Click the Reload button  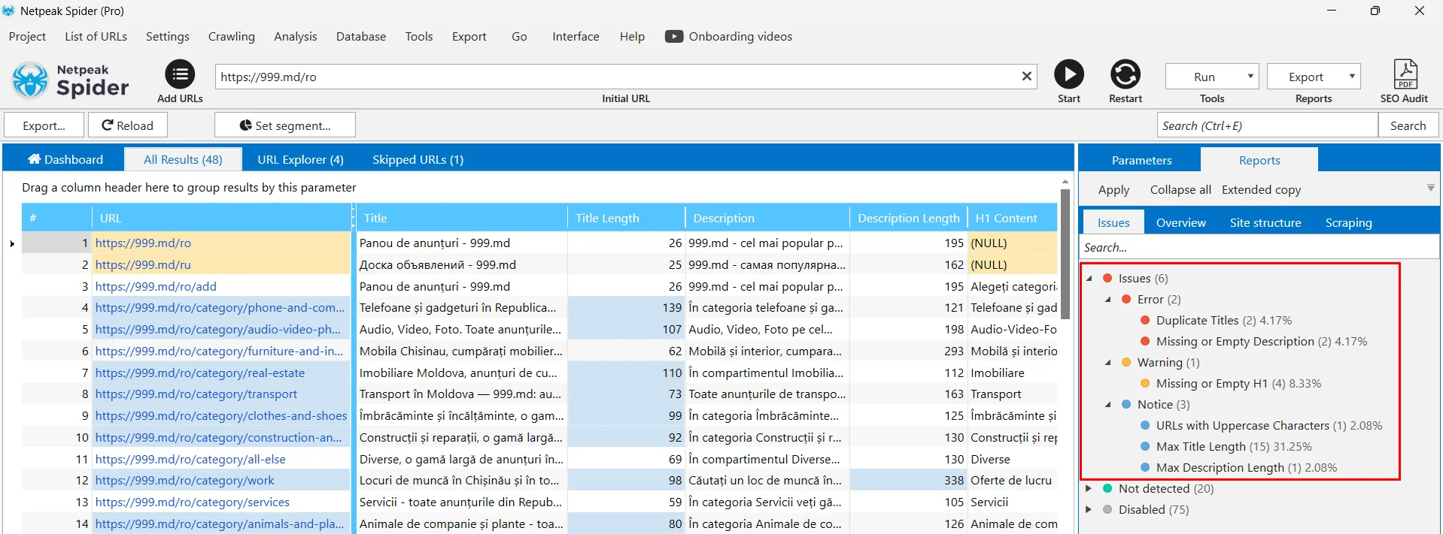(127, 125)
